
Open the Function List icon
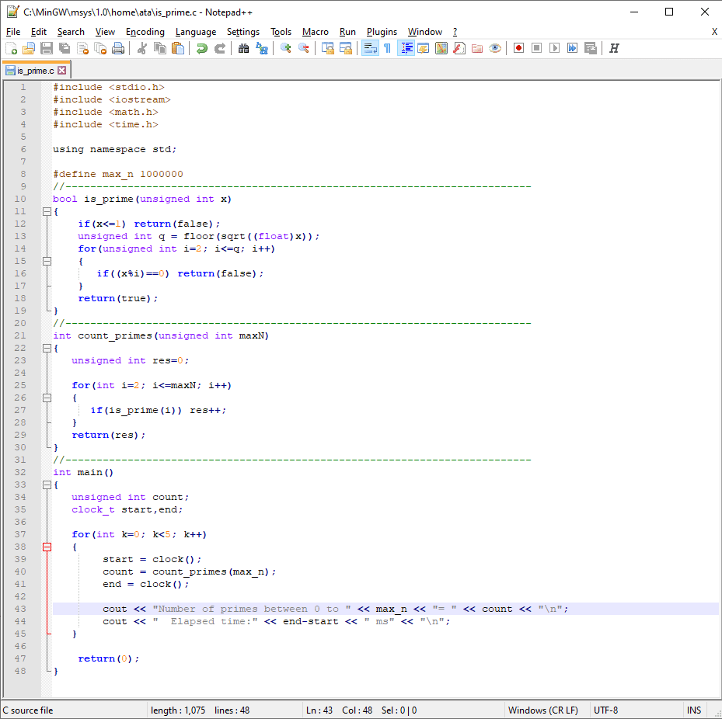[x=459, y=48]
